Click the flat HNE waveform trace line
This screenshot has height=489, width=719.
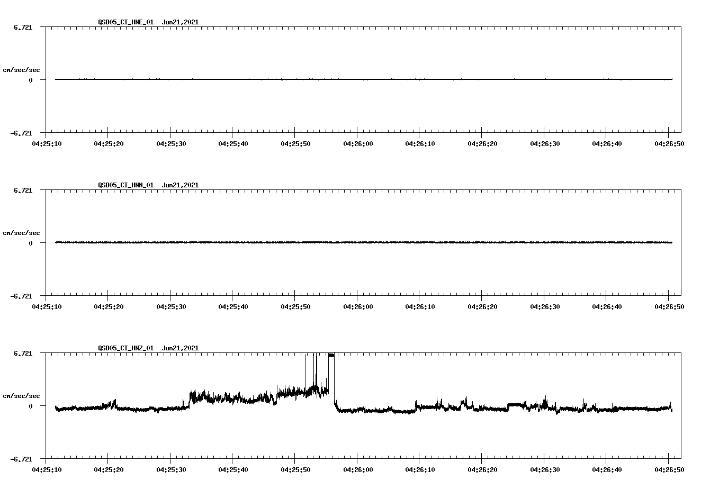[364, 79]
